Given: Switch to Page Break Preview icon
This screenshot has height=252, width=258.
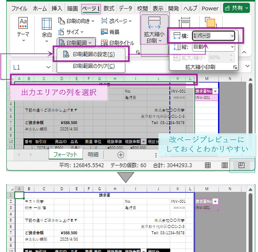Looking at the screenshot, I should point(241,165).
